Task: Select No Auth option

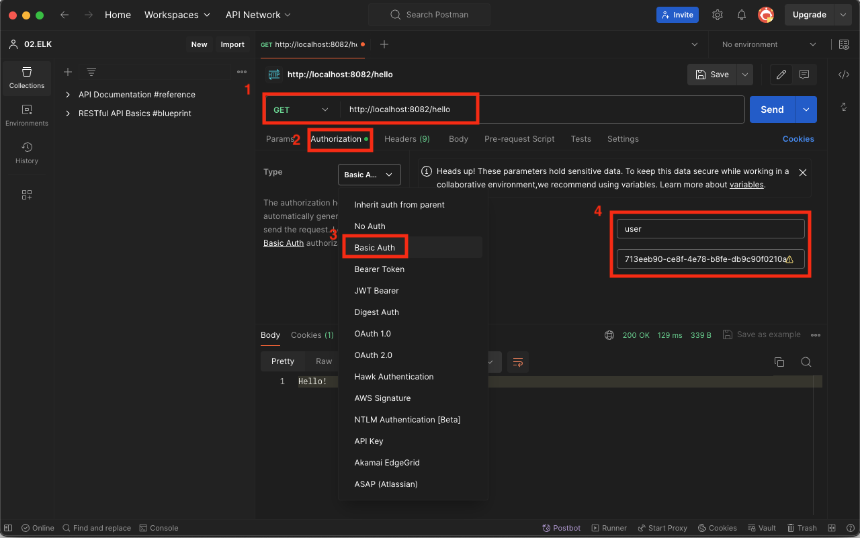Action: [x=413, y=226]
